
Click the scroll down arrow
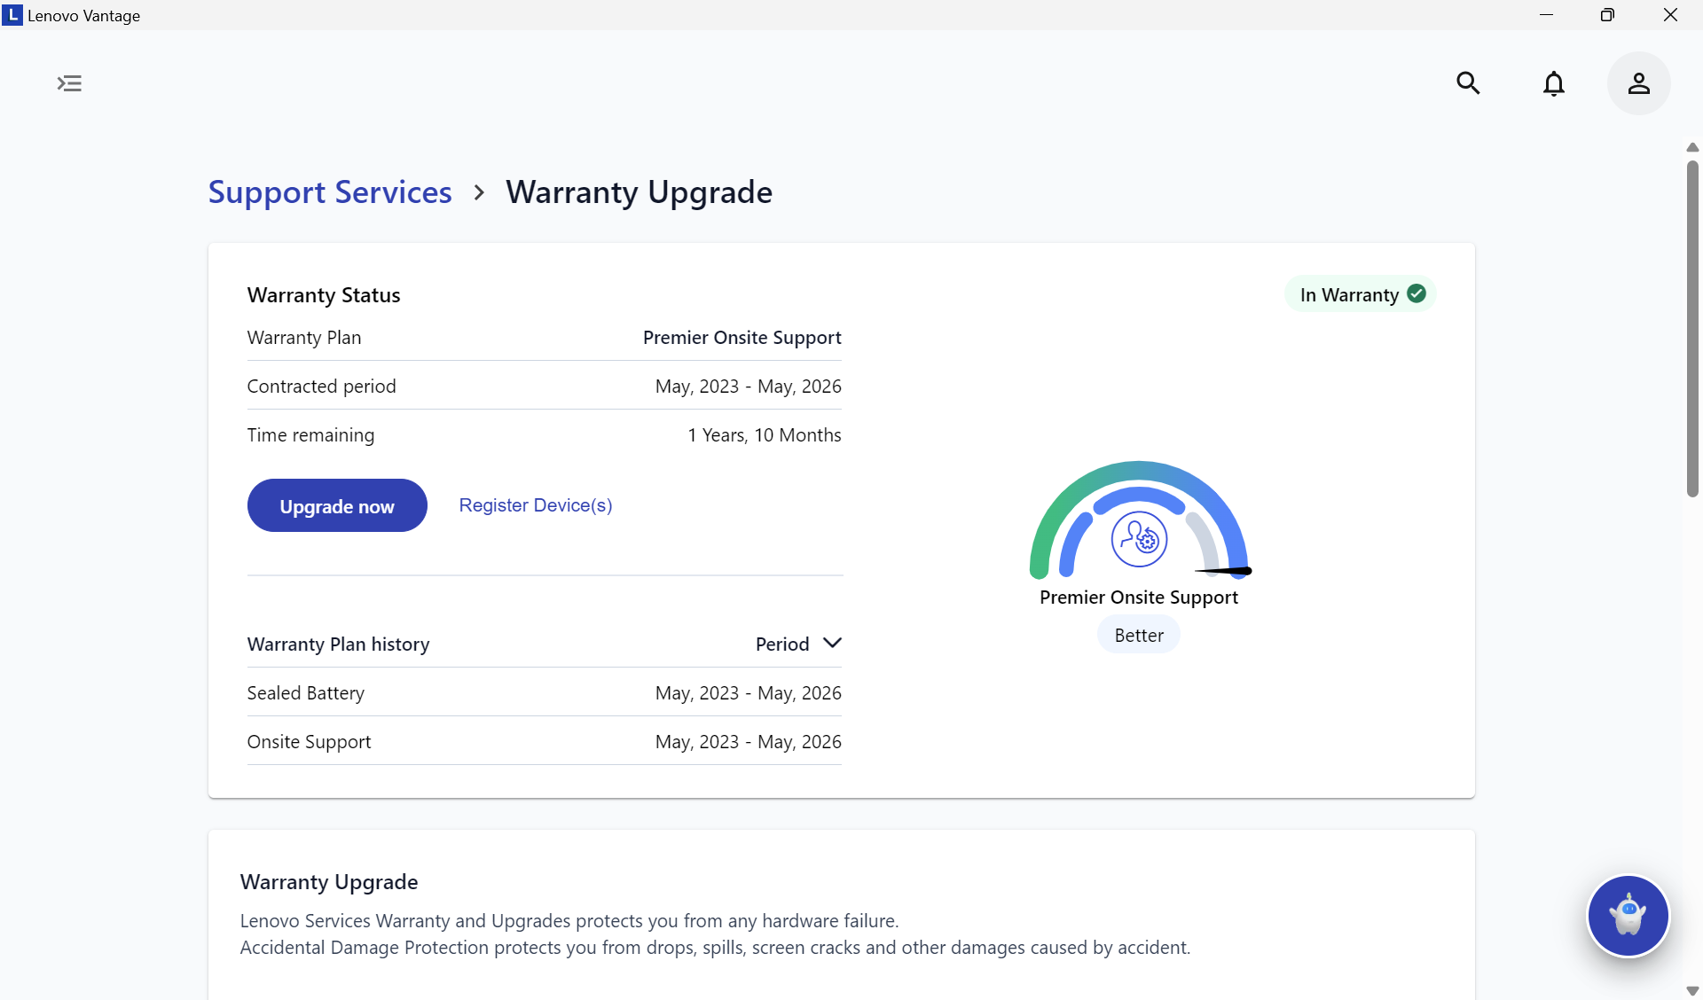click(x=1692, y=990)
